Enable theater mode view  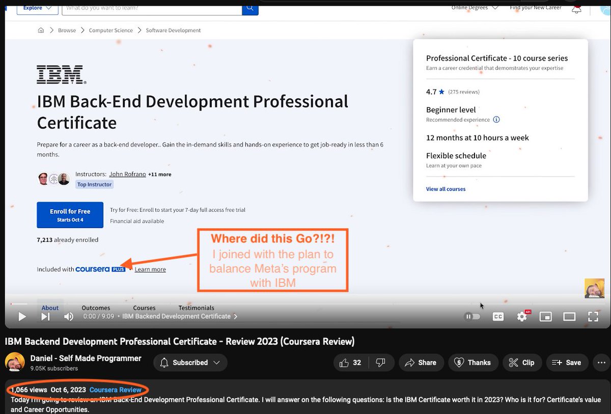569,317
